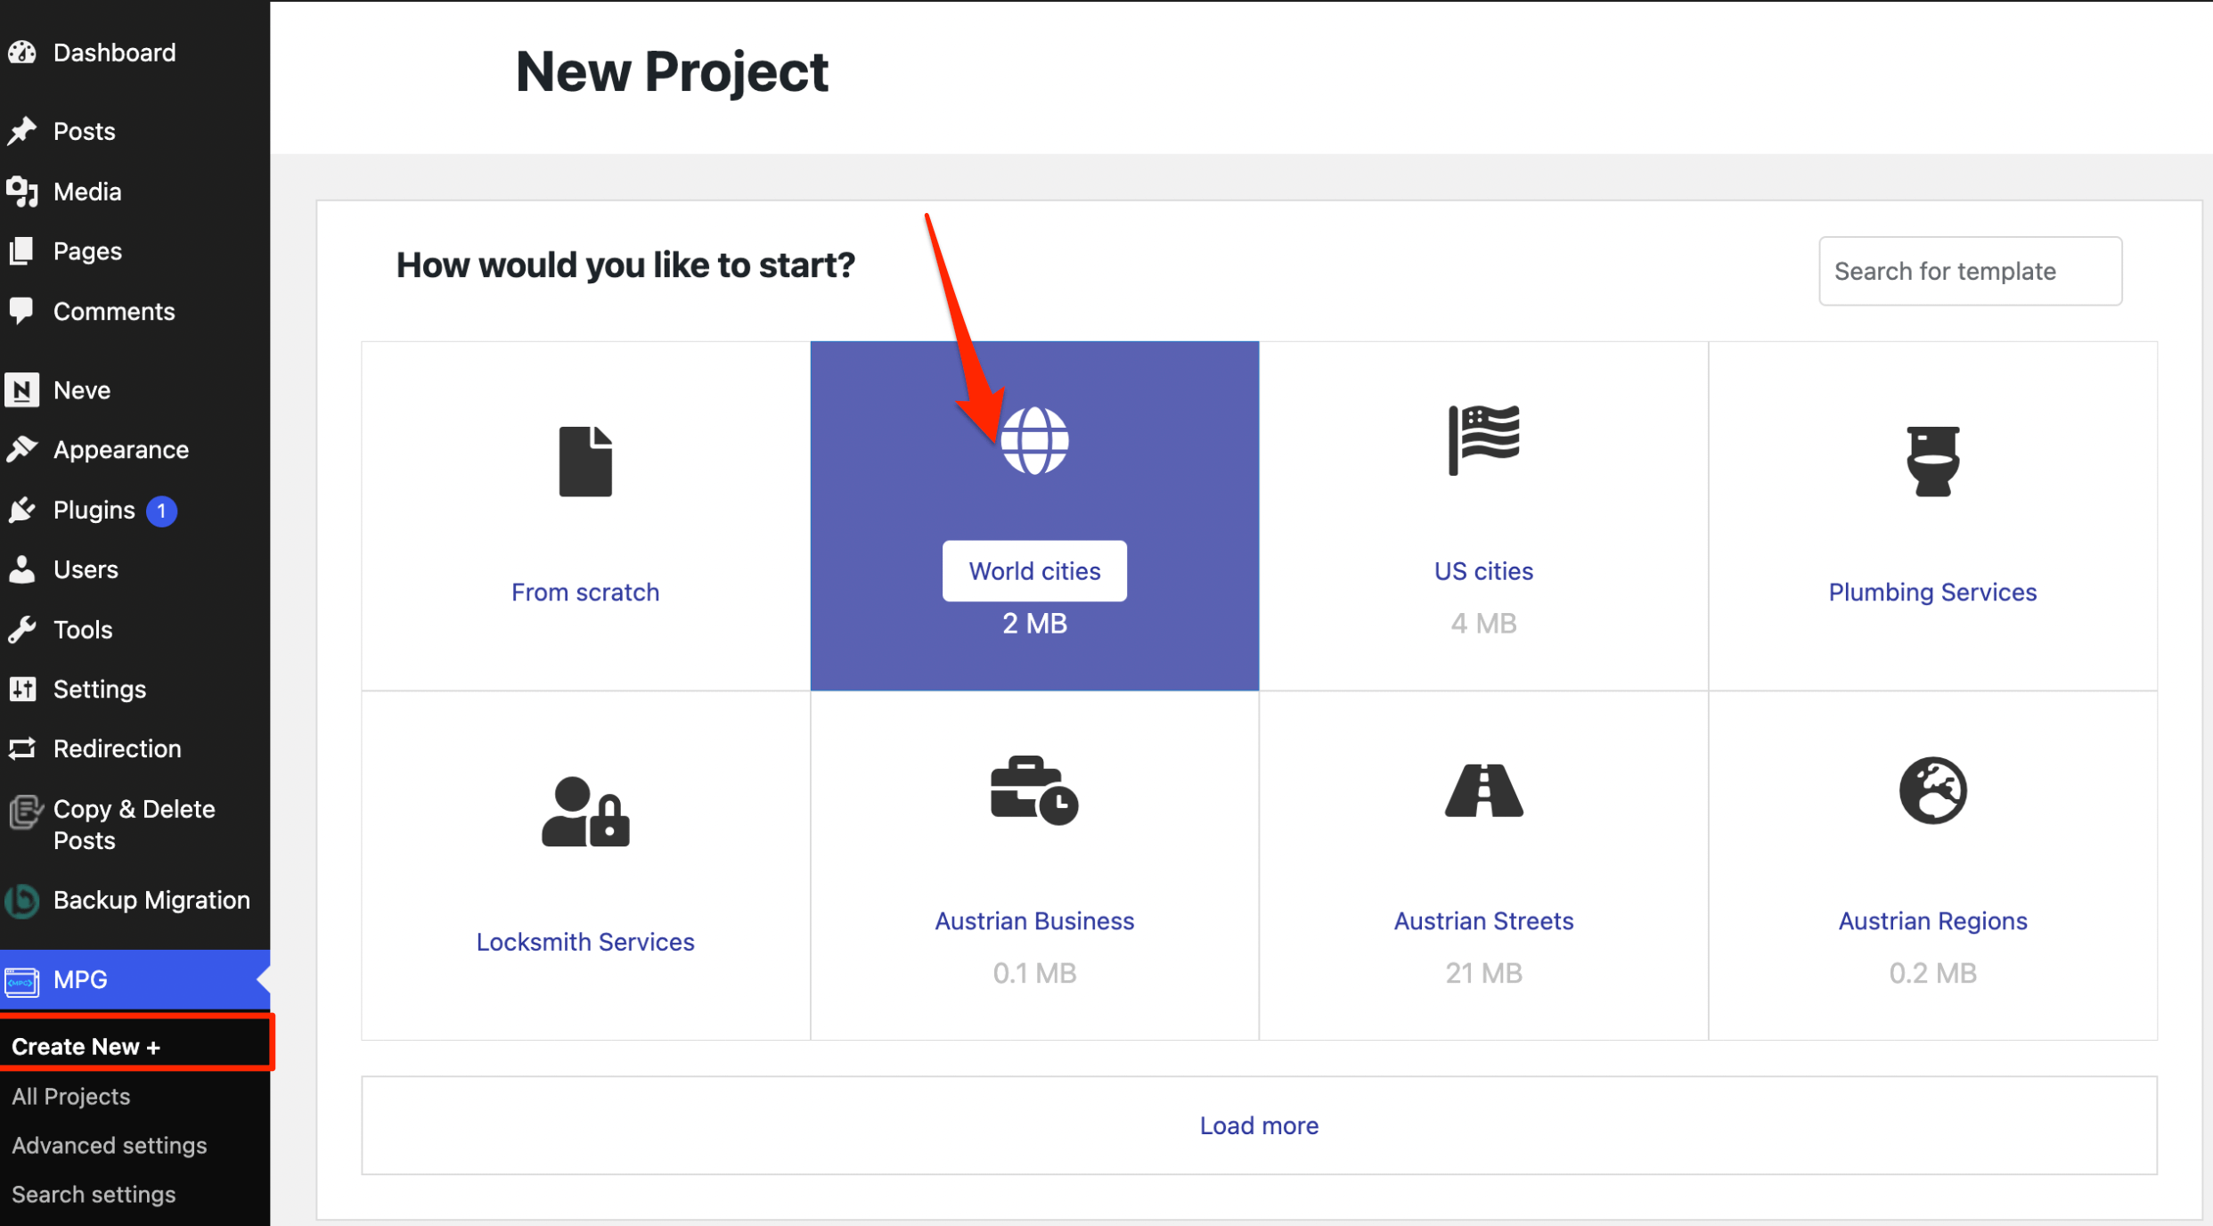Click the briefcase-clock Austrian Business icon
The width and height of the screenshot is (2213, 1226).
tap(1033, 790)
